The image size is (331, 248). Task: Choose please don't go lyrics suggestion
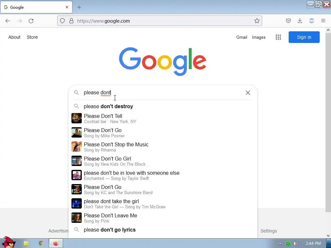pos(163,230)
